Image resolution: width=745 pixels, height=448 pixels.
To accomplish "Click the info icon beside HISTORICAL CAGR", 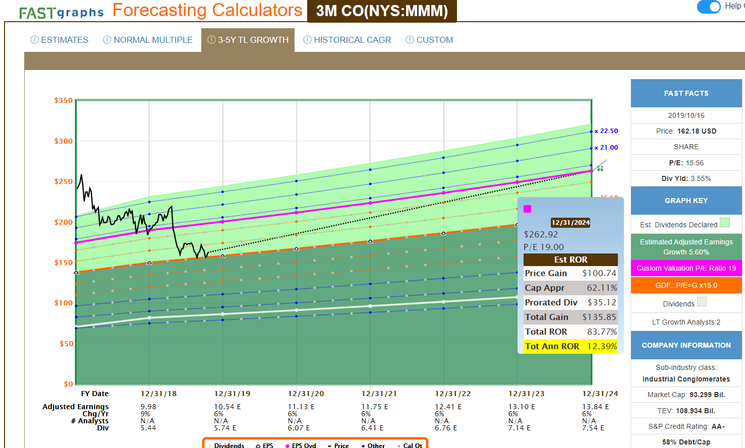I will tap(307, 40).
